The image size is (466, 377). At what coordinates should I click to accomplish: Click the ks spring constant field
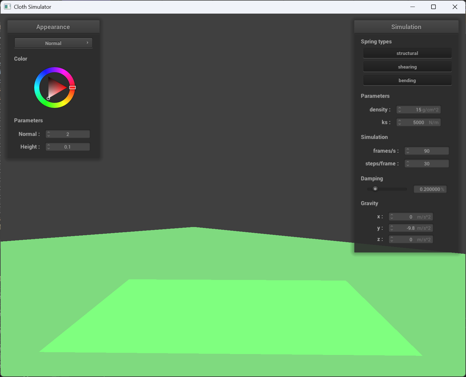(418, 122)
